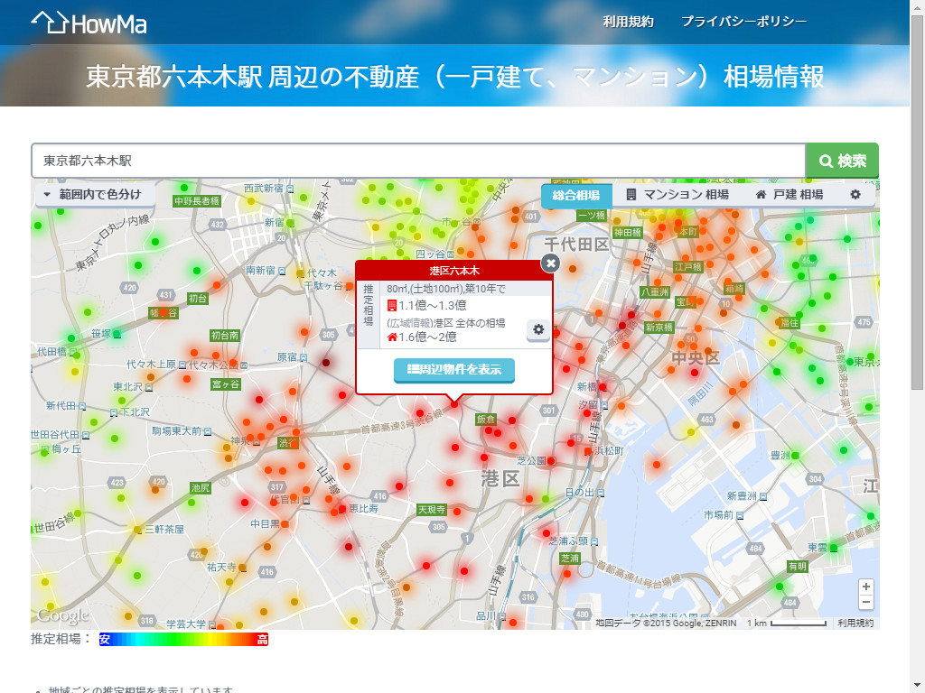Select the 江戸橋 green map label
The image size is (925, 693).
[x=687, y=267]
